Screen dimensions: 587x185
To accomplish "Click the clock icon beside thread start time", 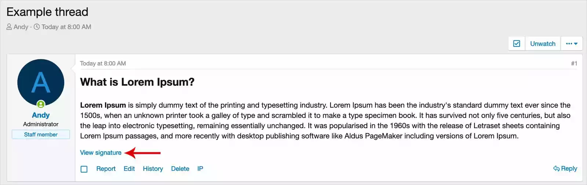I will pyautogui.click(x=37, y=27).
